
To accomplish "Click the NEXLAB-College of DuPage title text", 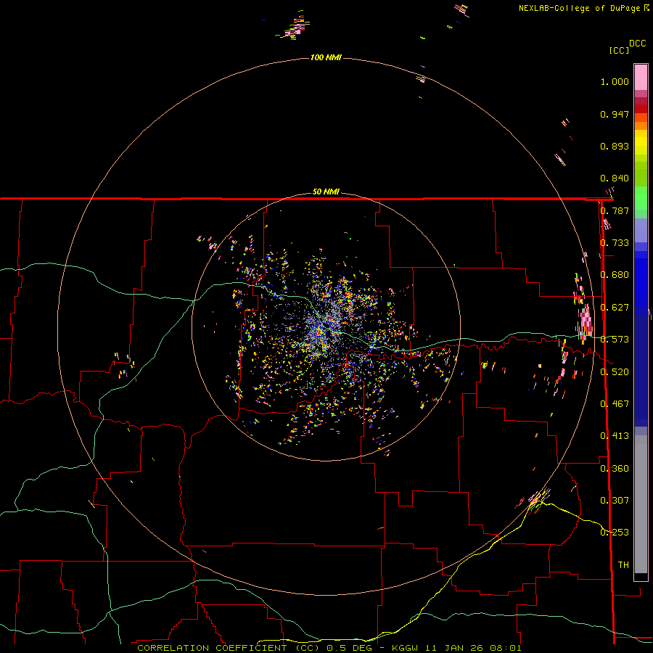I will click(583, 8).
